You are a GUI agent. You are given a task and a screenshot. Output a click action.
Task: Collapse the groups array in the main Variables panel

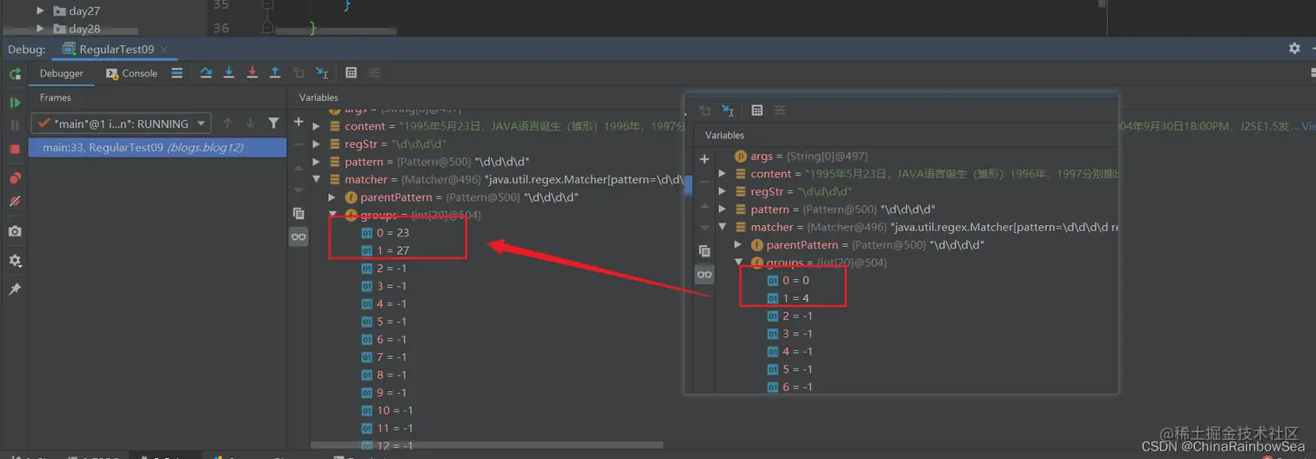pyautogui.click(x=332, y=215)
